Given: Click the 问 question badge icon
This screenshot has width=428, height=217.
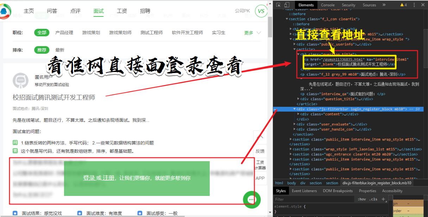Looking at the screenshot, I should (15, 143).
